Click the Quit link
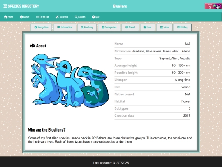This screenshot has height=167, width=222. tap(96, 17)
